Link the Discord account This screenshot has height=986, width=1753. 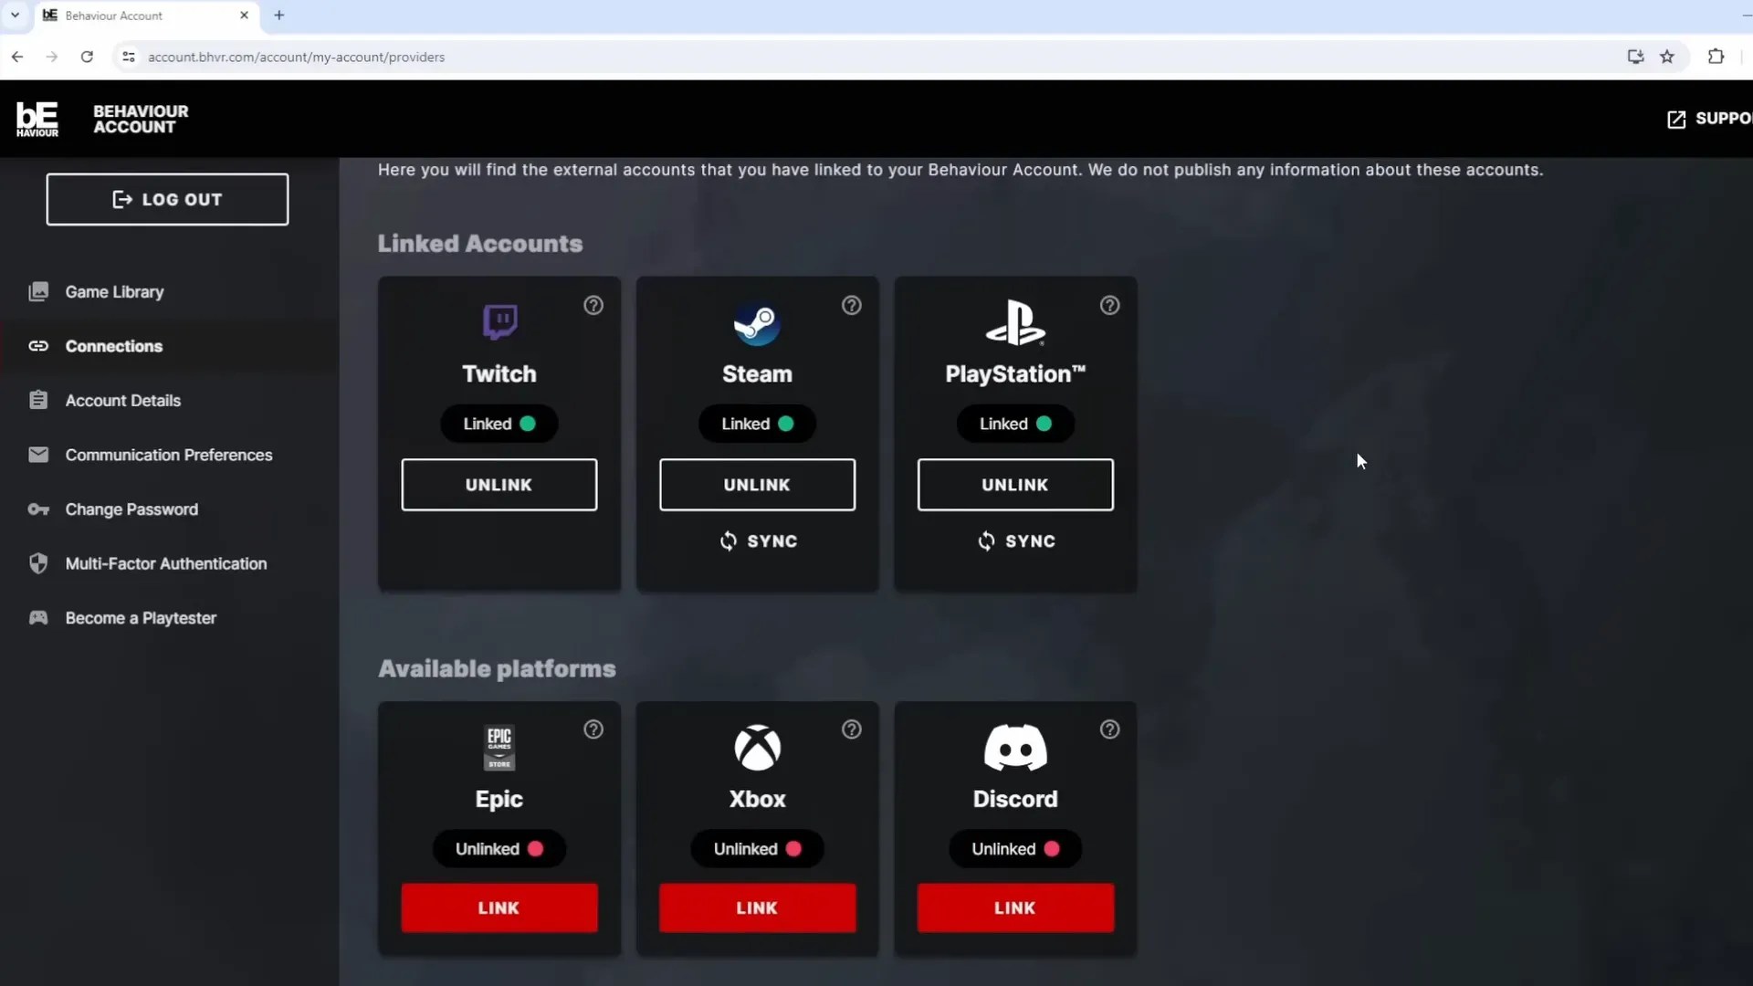(1015, 907)
